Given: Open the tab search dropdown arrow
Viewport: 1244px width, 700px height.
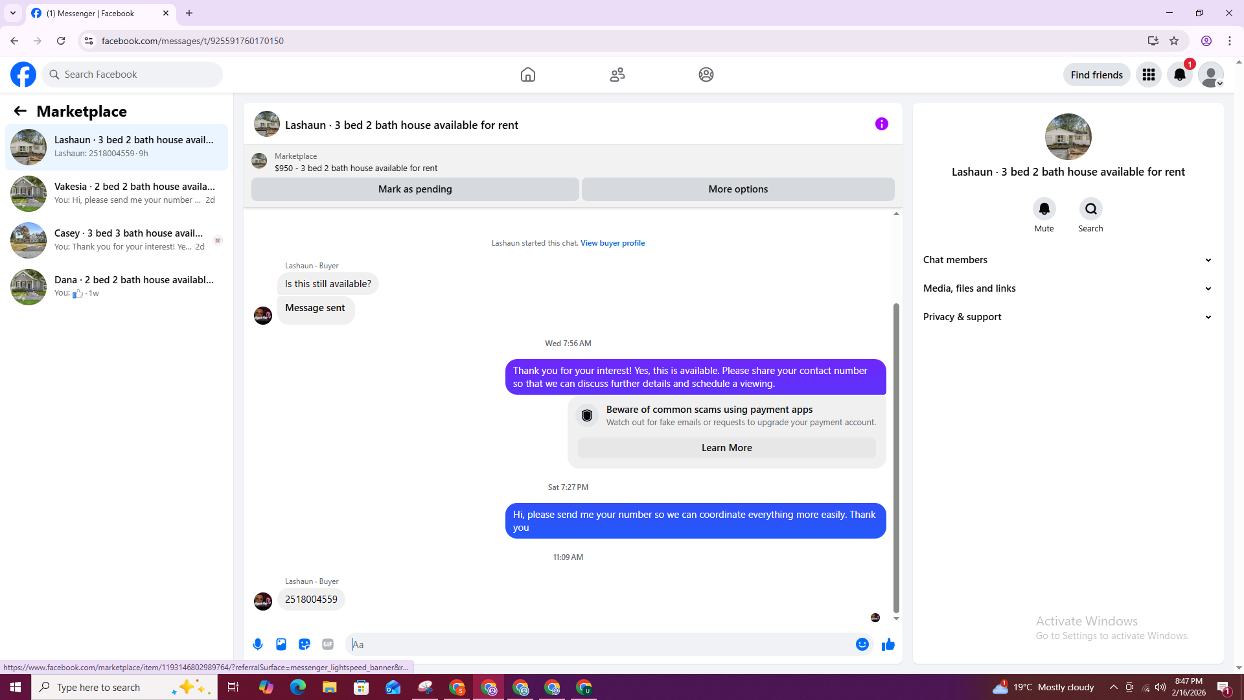Looking at the screenshot, I should pyautogui.click(x=13, y=13).
